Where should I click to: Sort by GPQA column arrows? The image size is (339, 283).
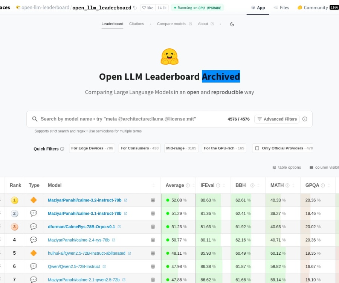[328, 185]
